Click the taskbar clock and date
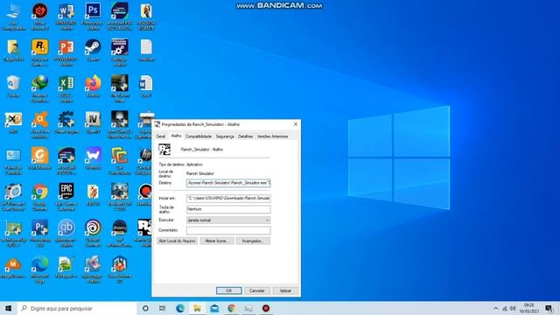 click(x=528, y=308)
